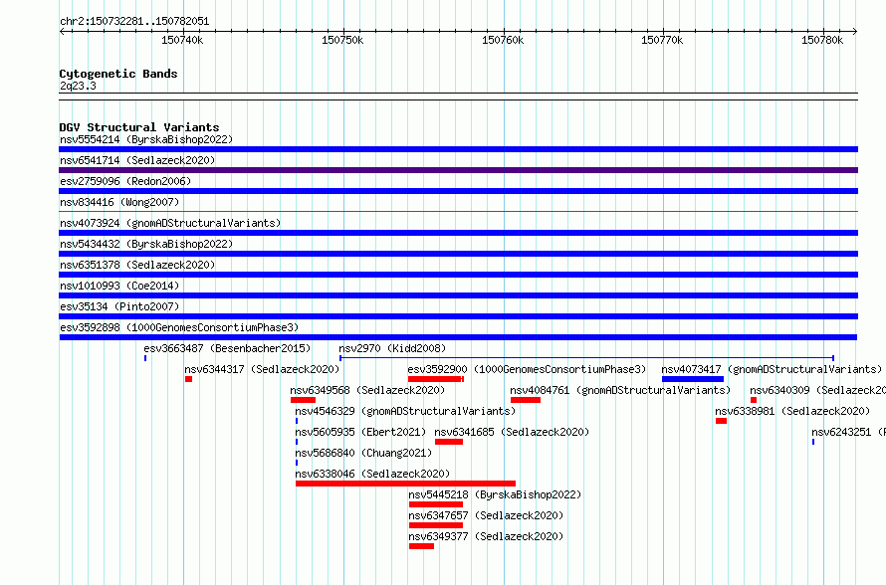Select the nsv4073417 (gnomADStructuralVariants) label

click(x=772, y=369)
